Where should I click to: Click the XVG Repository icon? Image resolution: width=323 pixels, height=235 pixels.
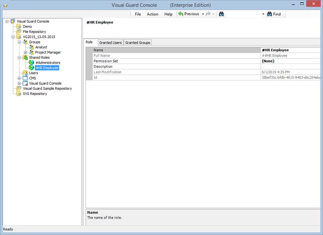[19, 94]
